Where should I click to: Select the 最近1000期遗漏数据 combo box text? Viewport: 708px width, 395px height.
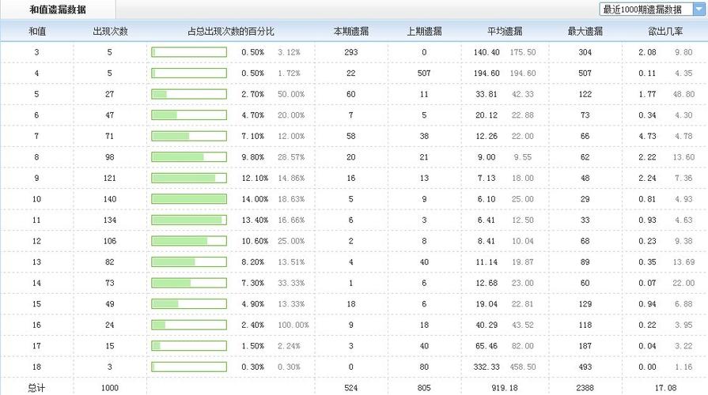[x=642, y=9]
